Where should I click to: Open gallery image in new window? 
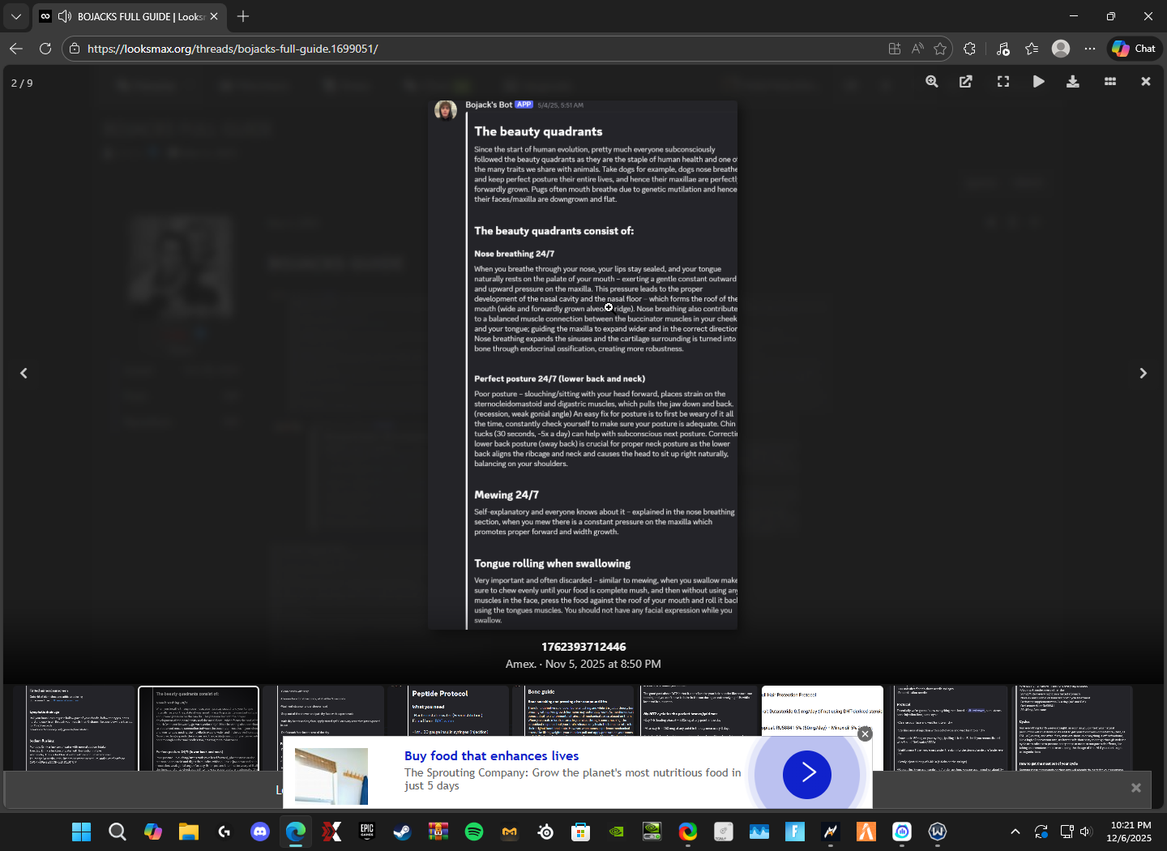966,82
